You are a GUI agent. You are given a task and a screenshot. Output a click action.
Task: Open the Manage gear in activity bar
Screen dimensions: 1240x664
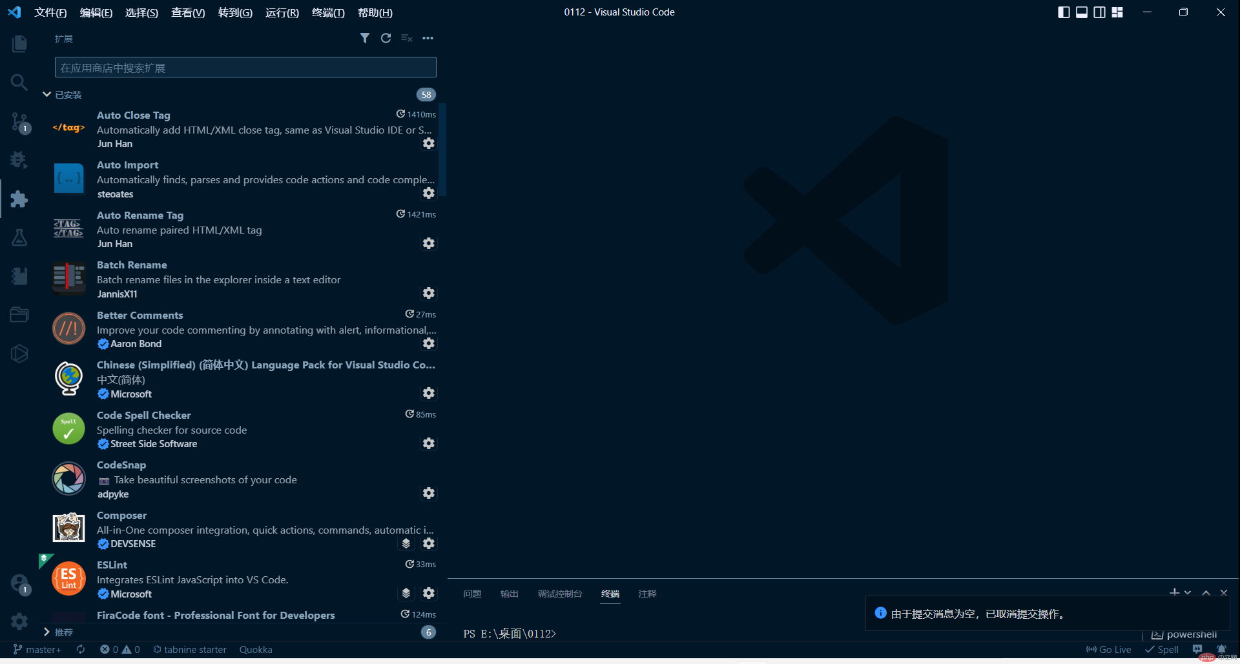pos(19,621)
